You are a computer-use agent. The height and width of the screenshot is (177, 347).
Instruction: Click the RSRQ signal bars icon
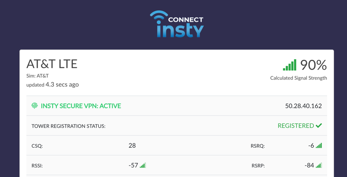(x=319, y=146)
